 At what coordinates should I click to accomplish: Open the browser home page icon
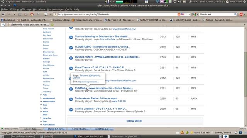point(32,15)
